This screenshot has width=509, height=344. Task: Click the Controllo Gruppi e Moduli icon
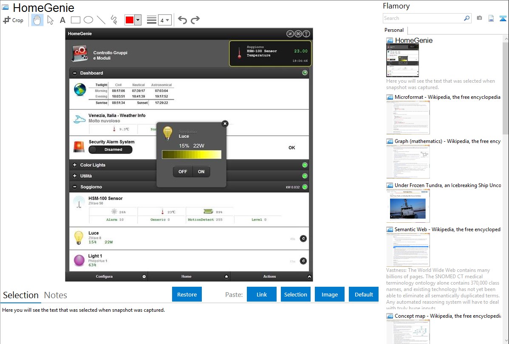[x=79, y=53]
